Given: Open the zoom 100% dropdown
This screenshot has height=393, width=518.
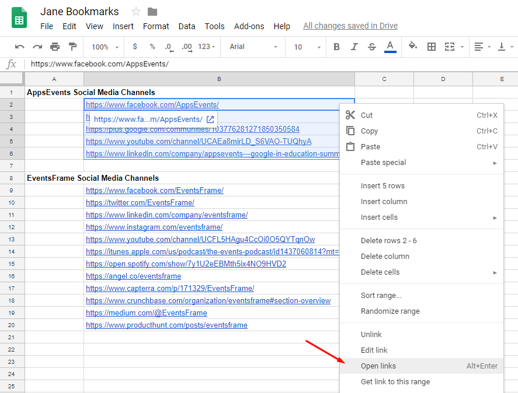Looking at the screenshot, I should (x=105, y=47).
